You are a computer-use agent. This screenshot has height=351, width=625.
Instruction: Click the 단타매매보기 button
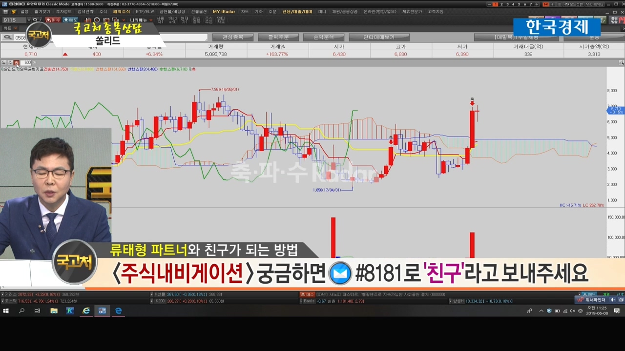tap(379, 37)
